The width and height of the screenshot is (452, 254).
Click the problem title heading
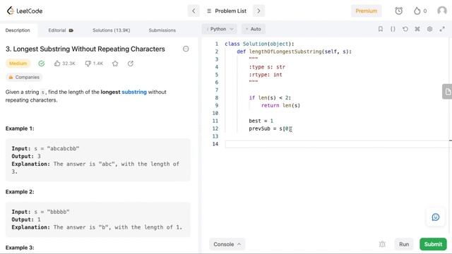click(x=85, y=49)
